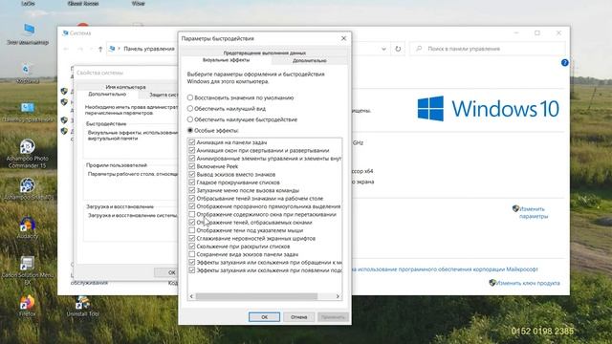Select the Особые эффекты radio option
Screen dimensions: 612x344
[190, 130]
